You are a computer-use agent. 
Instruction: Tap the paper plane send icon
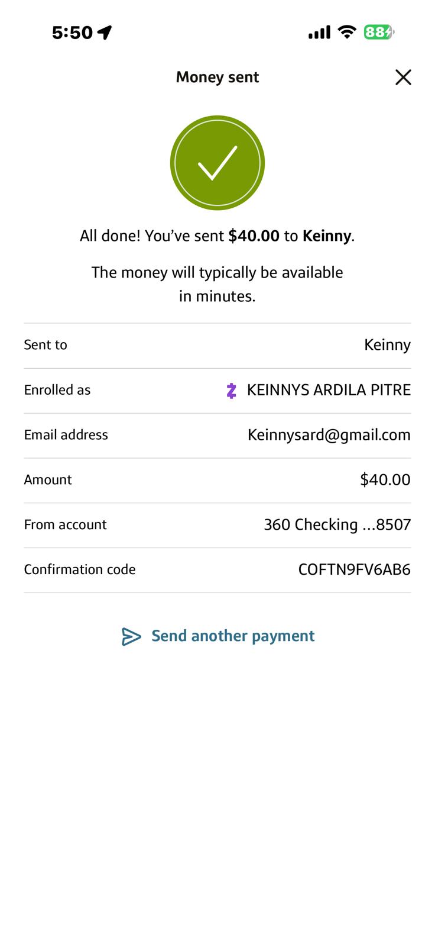click(x=131, y=636)
